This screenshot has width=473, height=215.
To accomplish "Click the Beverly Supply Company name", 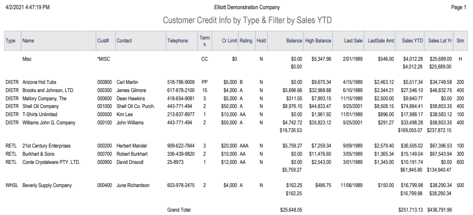I will pos(47,185).
